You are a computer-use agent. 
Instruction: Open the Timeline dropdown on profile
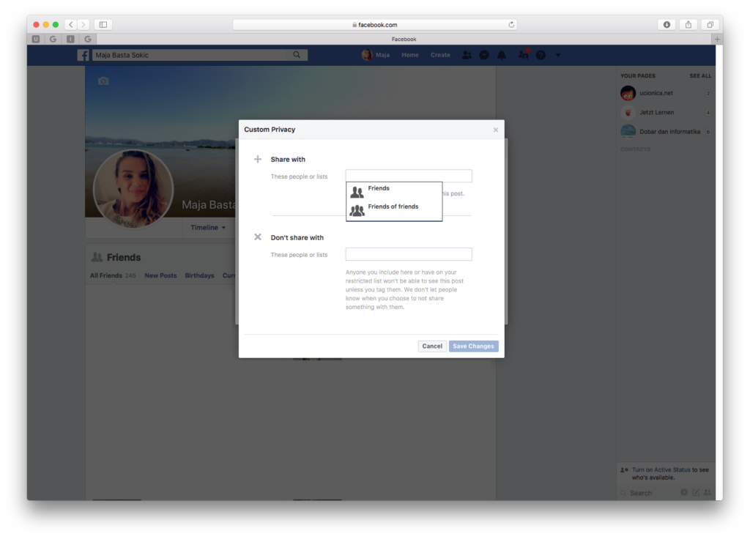coord(208,228)
